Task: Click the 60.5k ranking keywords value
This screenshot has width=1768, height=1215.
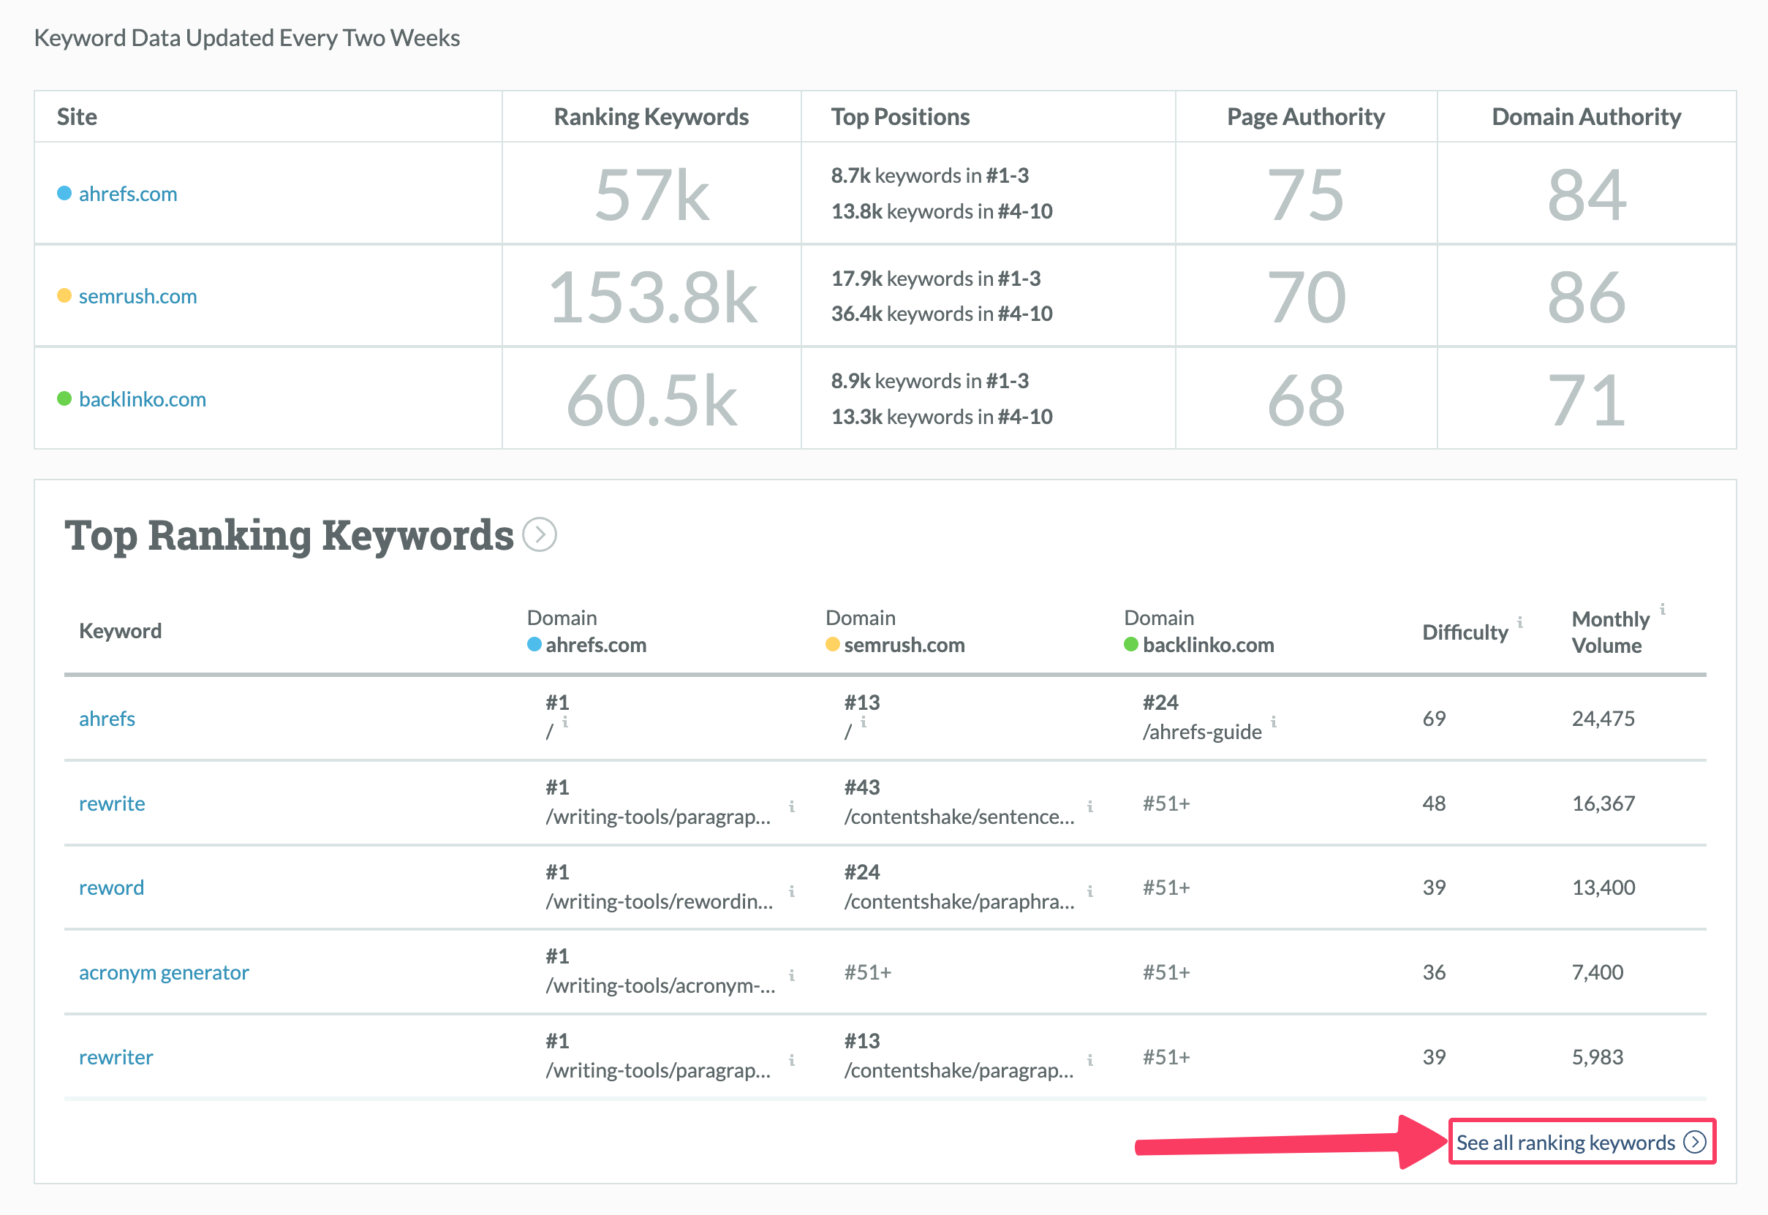Action: (x=651, y=400)
